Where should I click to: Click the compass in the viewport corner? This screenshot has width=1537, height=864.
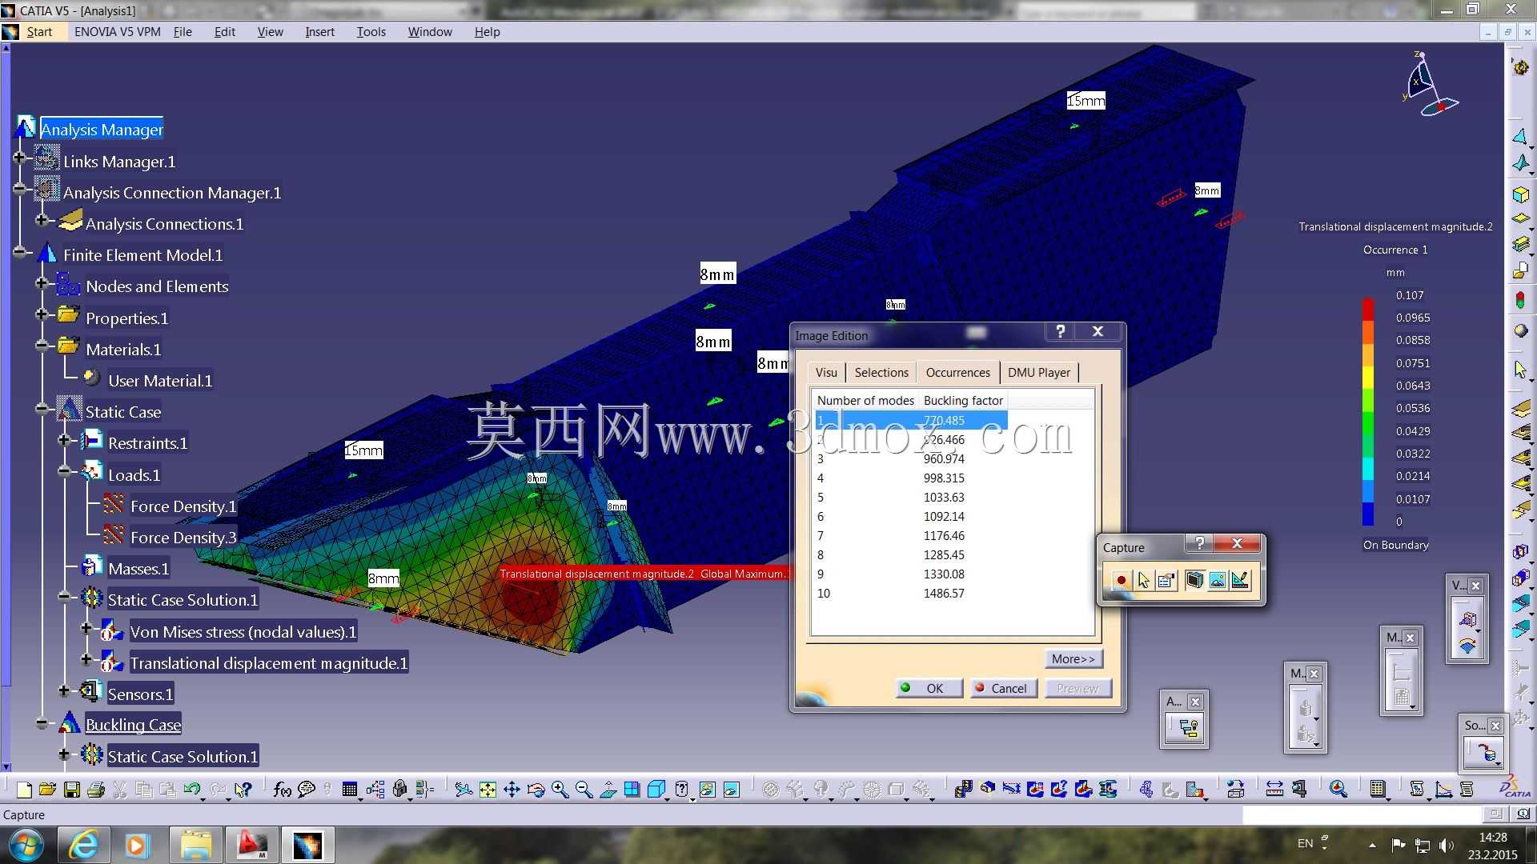pos(1430,84)
